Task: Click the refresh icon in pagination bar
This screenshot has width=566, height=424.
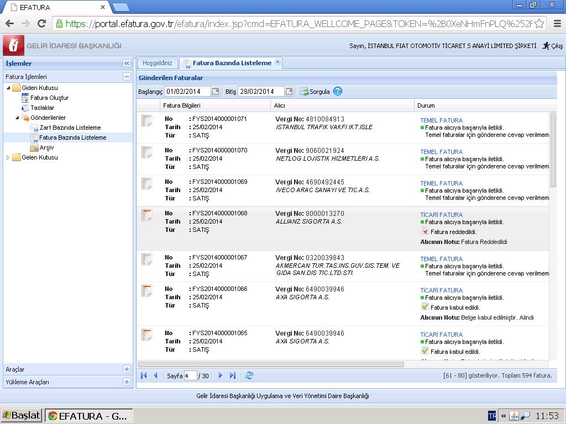Action: pos(249,375)
